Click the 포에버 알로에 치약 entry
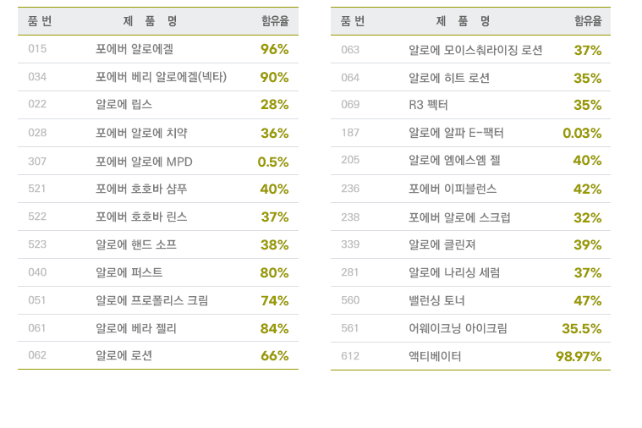Image resolution: width=642 pixels, height=428 pixels. tap(141, 133)
